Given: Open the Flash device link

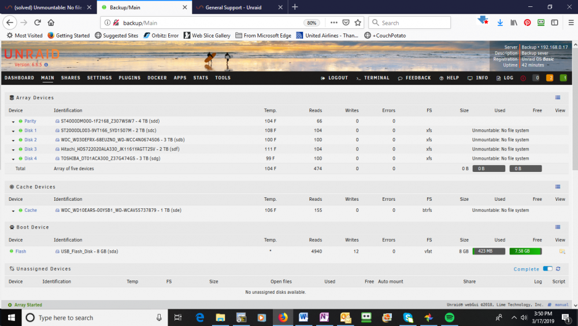Looking at the screenshot, I should (x=21, y=252).
